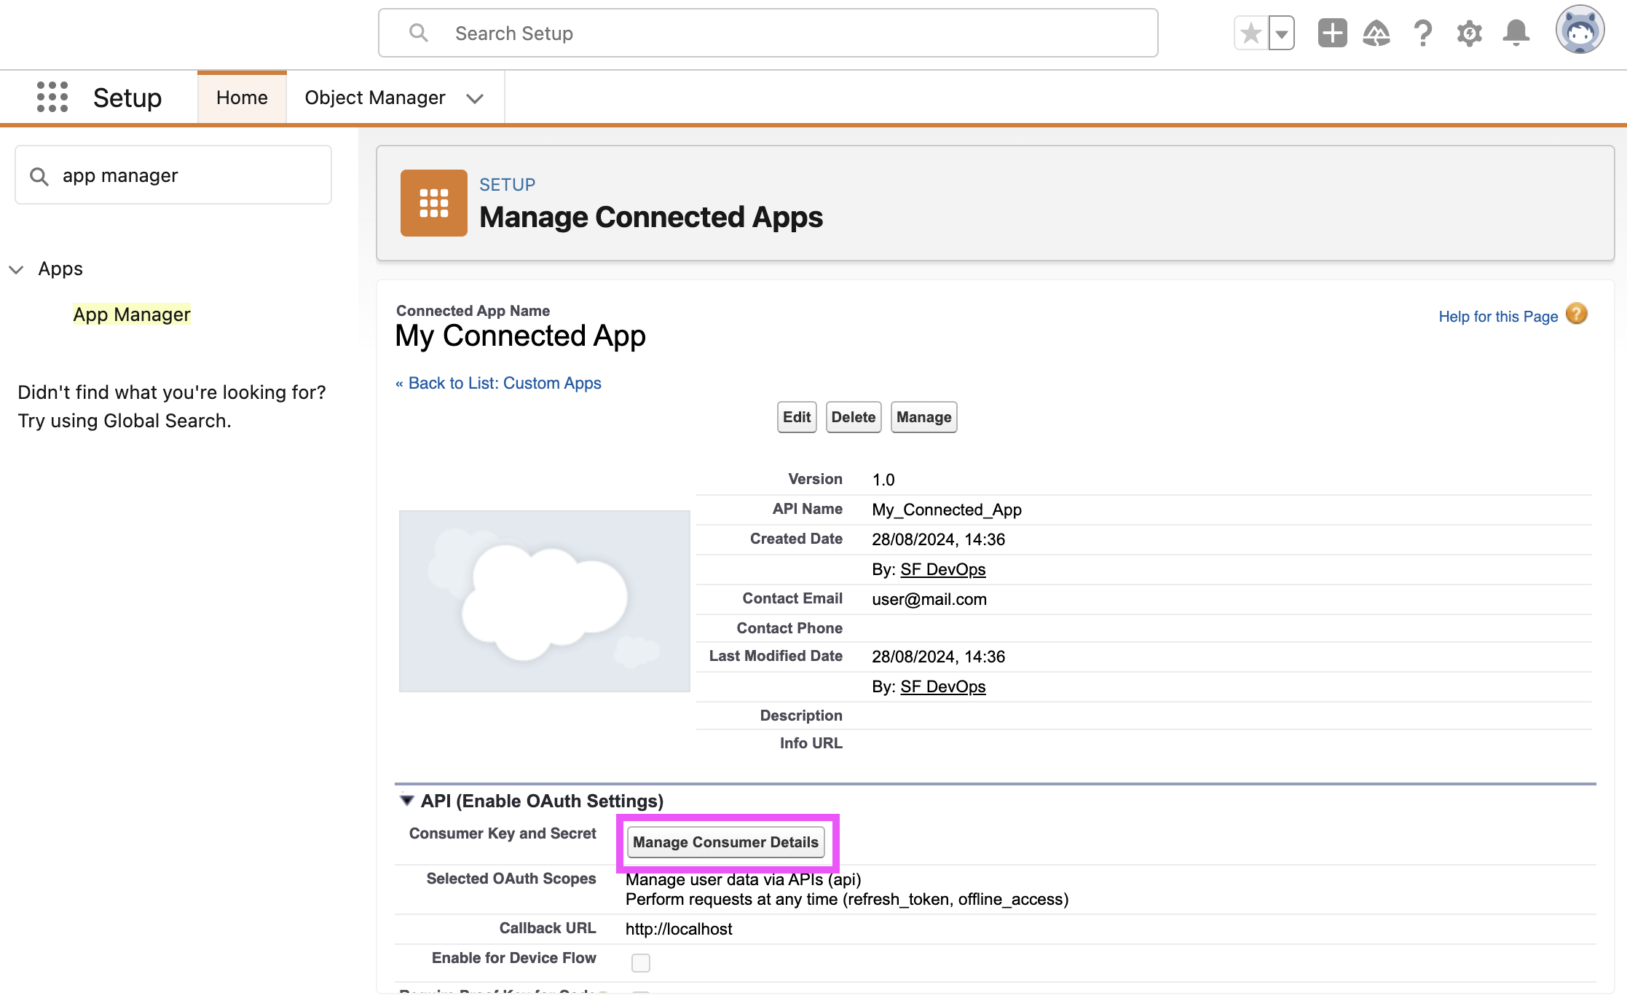Open the setup gear icon
The width and height of the screenshot is (1627, 1006).
click(1469, 33)
